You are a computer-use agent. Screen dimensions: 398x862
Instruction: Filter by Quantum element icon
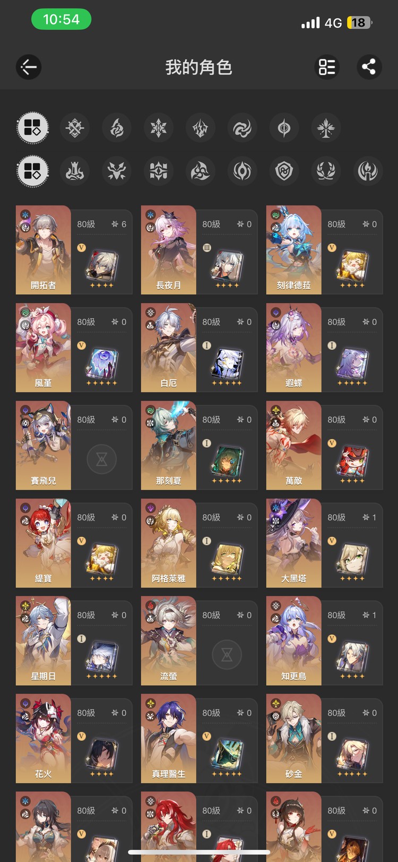click(x=284, y=128)
